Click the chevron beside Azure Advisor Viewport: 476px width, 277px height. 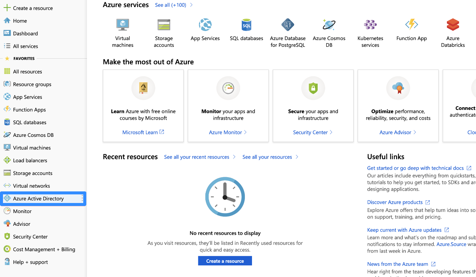tap(415, 132)
